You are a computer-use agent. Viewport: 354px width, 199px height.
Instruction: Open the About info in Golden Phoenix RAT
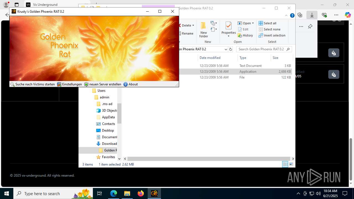click(131, 84)
